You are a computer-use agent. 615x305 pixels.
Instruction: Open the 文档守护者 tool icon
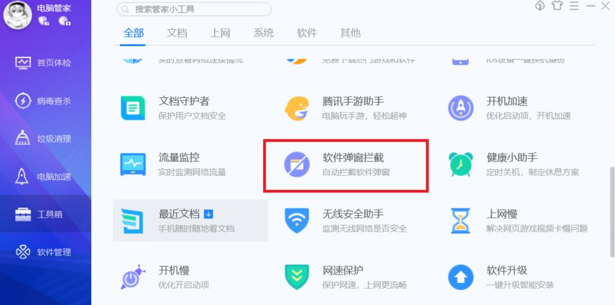point(133,108)
